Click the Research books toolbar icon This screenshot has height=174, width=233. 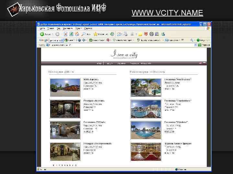[x=157, y=34]
